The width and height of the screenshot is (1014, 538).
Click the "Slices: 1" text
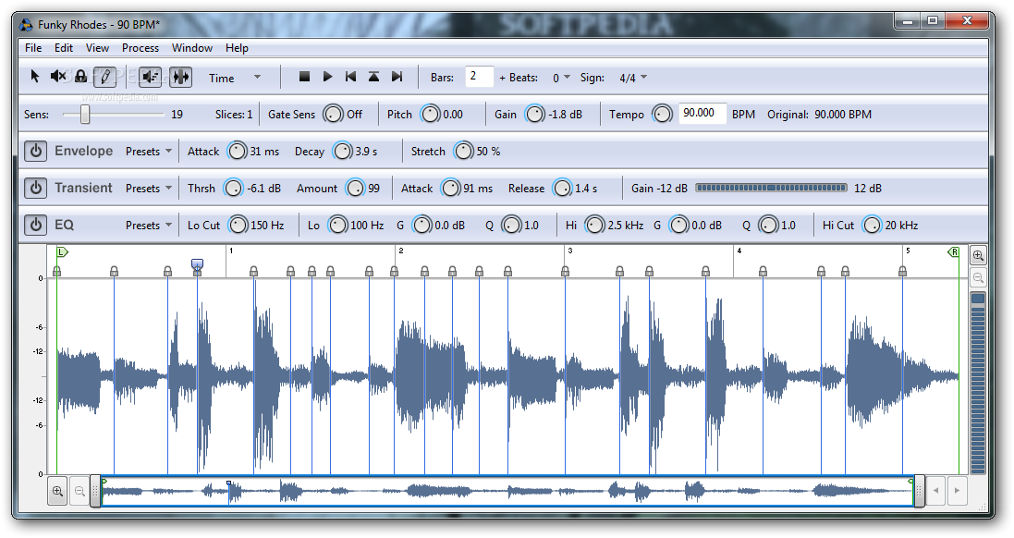pos(234,115)
